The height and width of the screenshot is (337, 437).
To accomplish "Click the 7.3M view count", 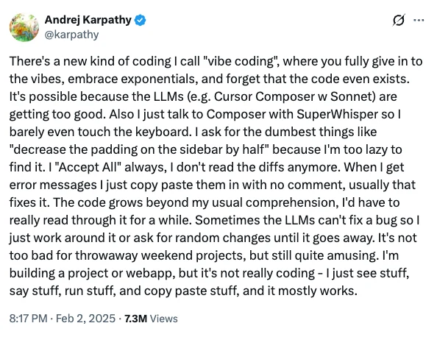I will [x=135, y=319].
